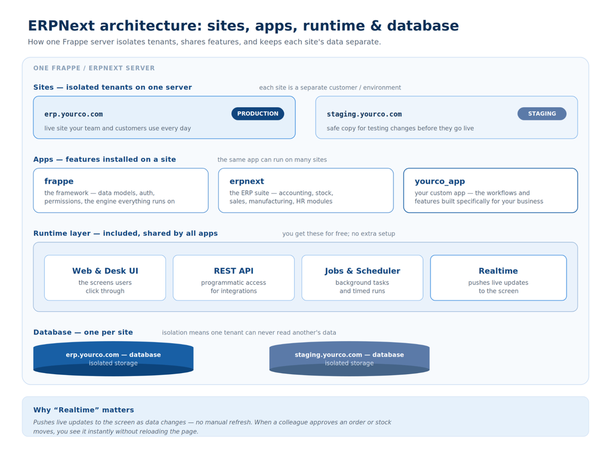Viewport: 611px width, 453px height.
Task: Click text 'the screens users click through'
Action: coord(105,287)
